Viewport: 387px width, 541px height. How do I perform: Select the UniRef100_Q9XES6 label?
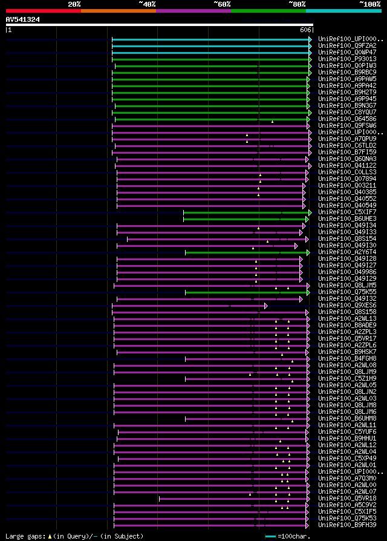coord(347,305)
